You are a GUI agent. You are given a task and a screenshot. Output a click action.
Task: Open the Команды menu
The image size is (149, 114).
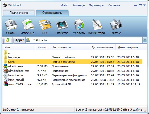click(x=78, y=5)
